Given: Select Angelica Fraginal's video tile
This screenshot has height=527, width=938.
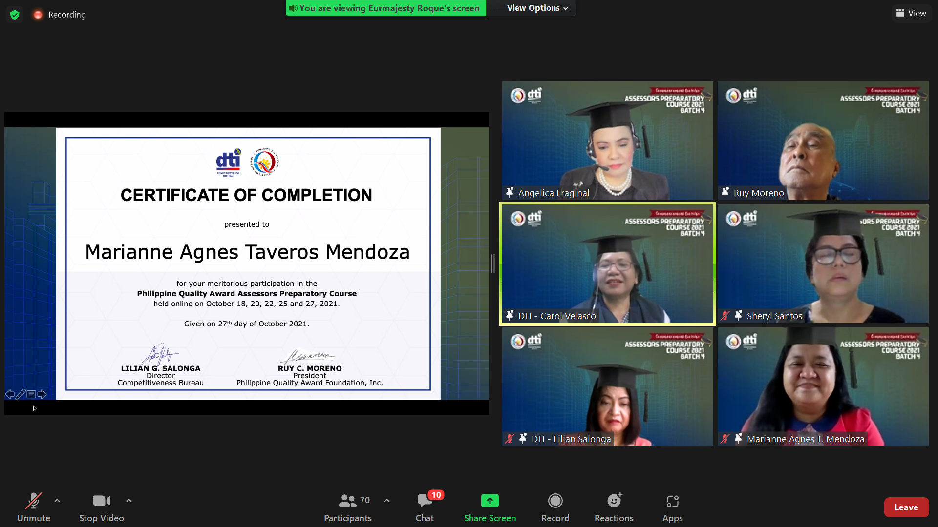Looking at the screenshot, I should click(608, 141).
